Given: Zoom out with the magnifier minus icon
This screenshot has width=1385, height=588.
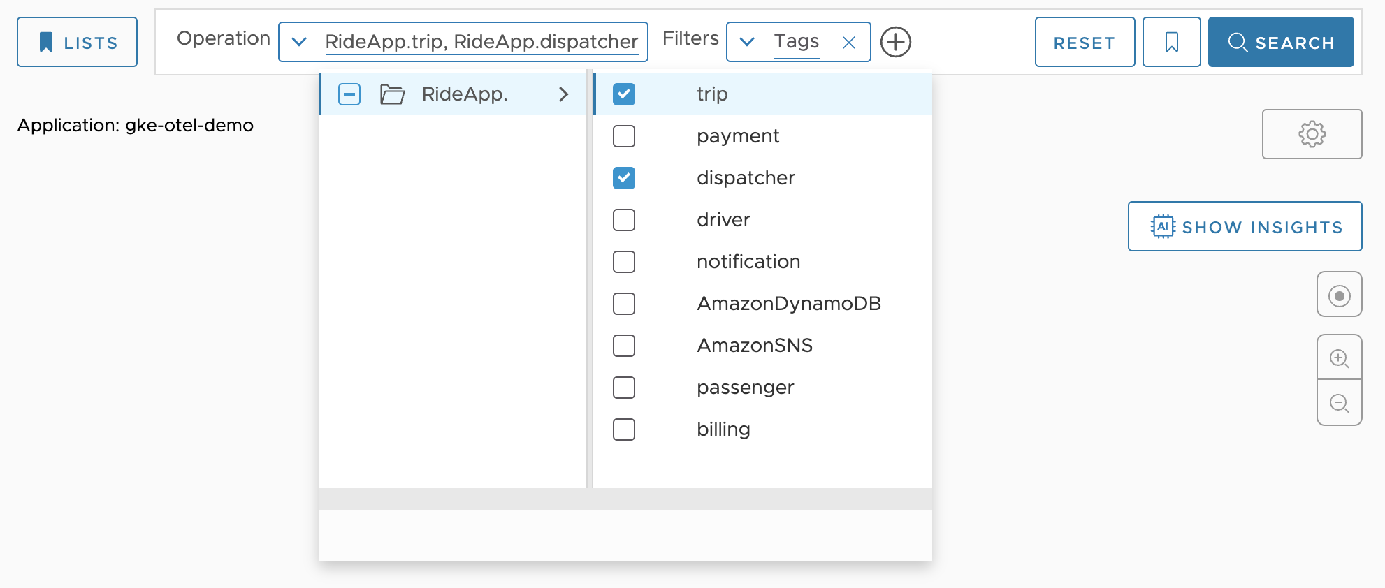Looking at the screenshot, I should click(x=1339, y=403).
